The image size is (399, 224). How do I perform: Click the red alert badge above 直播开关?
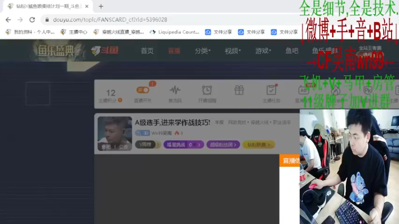point(153,84)
